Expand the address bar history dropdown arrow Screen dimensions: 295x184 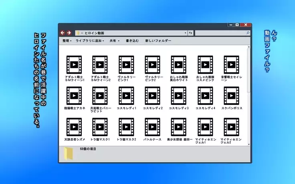tap(185, 33)
